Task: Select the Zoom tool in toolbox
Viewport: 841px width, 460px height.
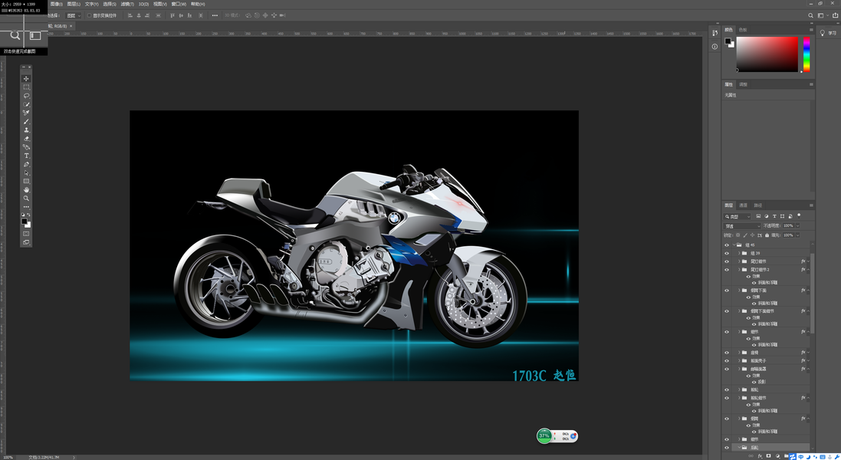Action: pos(26,199)
